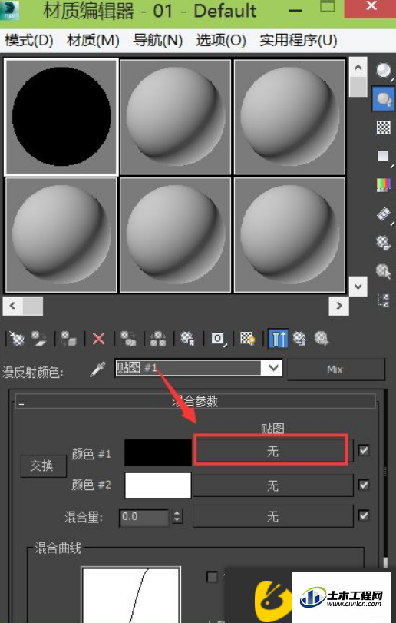Select the top right sample slot
Image resolution: width=396 pixels, height=623 pixels.
[x=289, y=117]
